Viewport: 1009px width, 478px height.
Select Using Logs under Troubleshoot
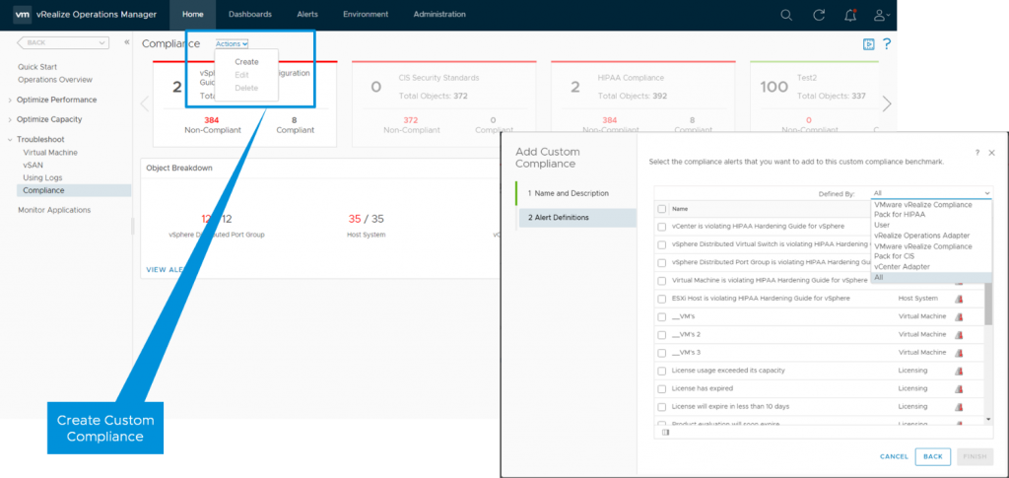click(x=42, y=177)
